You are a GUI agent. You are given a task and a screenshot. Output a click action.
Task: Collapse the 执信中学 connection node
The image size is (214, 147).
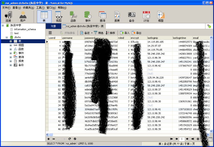[3, 25]
